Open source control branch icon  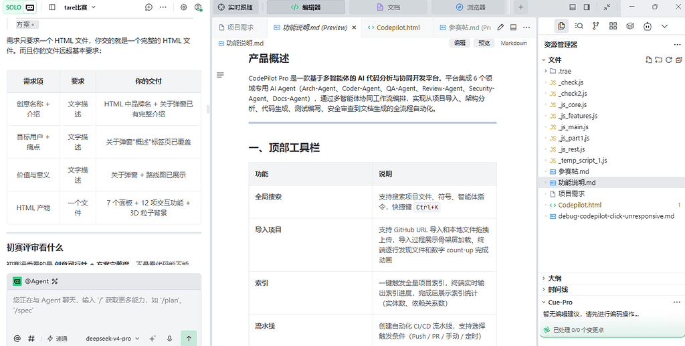pyautogui.click(x=596, y=26)
